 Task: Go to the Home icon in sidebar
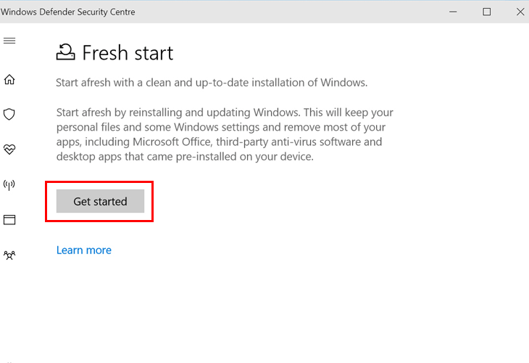click(x=9, y=79)
